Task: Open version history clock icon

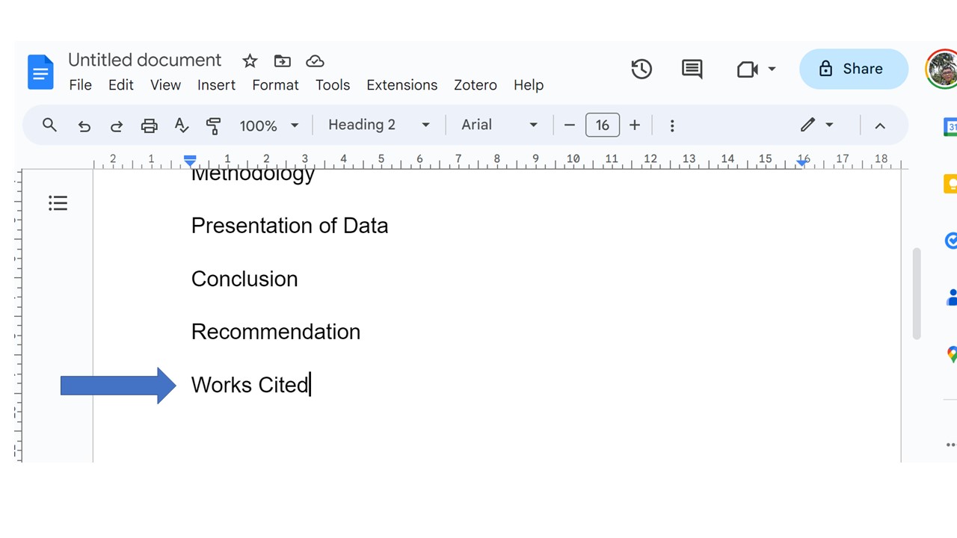Action: tap(641, 69)
